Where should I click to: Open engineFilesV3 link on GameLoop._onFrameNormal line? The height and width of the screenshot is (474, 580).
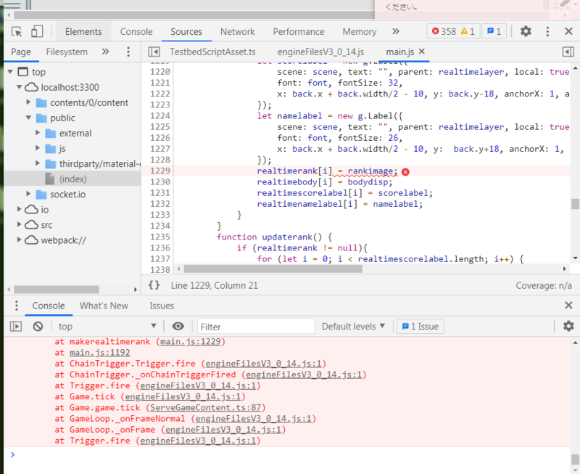[254, 419]
